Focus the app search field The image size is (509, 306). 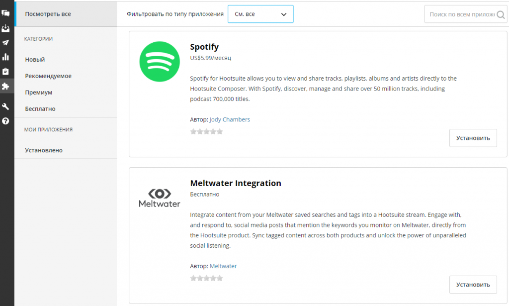[462, 14]
